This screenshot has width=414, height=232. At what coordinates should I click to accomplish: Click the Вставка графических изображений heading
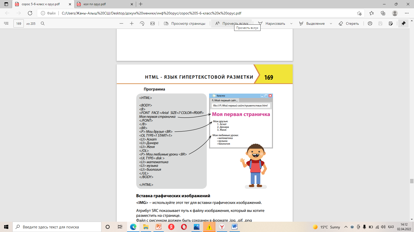pyautogui.click(x=173, y=196)
